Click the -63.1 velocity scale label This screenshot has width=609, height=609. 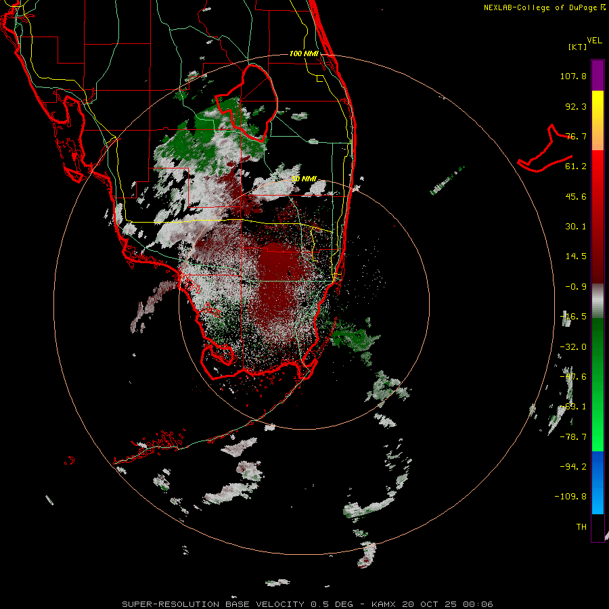pyautogui.click(x=573, y=407)
